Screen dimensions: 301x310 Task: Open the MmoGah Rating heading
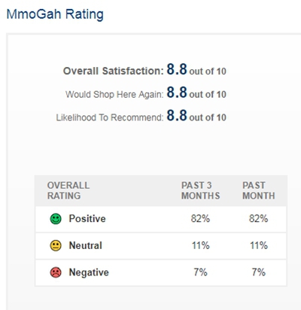[55, 14]
